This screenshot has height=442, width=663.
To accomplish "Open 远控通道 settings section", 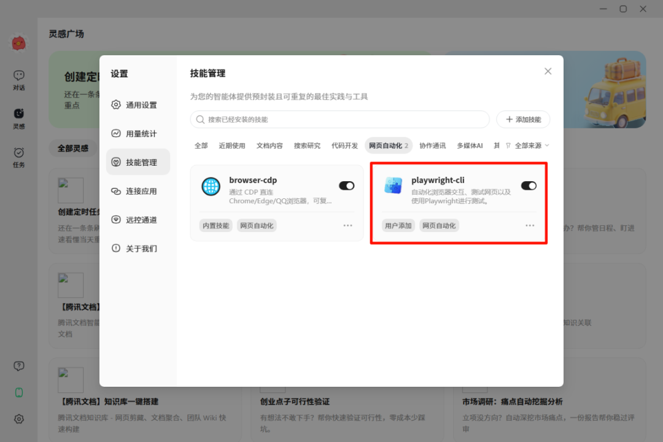I will pyautogui.click(x=138, y=220).
